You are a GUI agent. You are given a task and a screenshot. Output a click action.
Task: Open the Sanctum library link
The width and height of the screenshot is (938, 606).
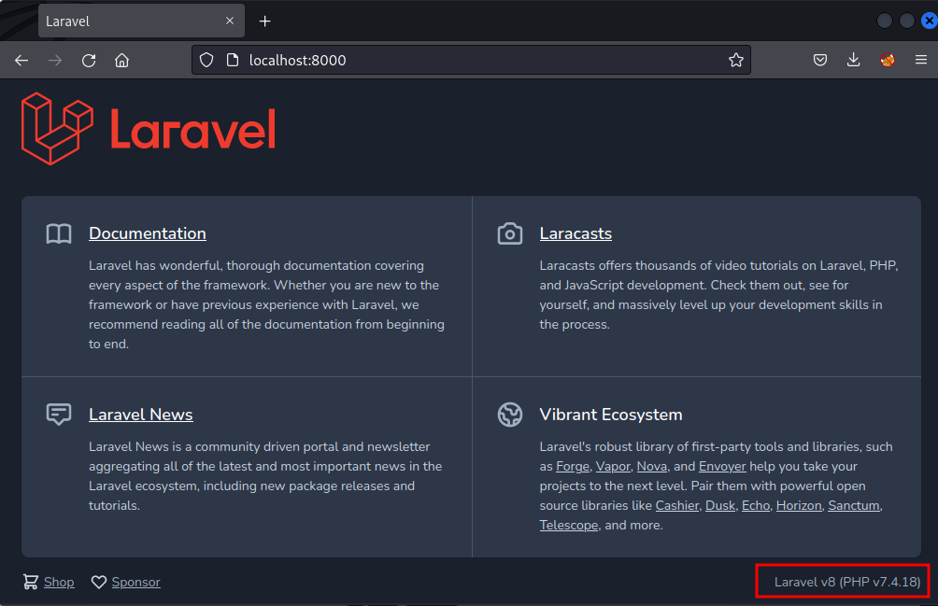pos(854,505)
